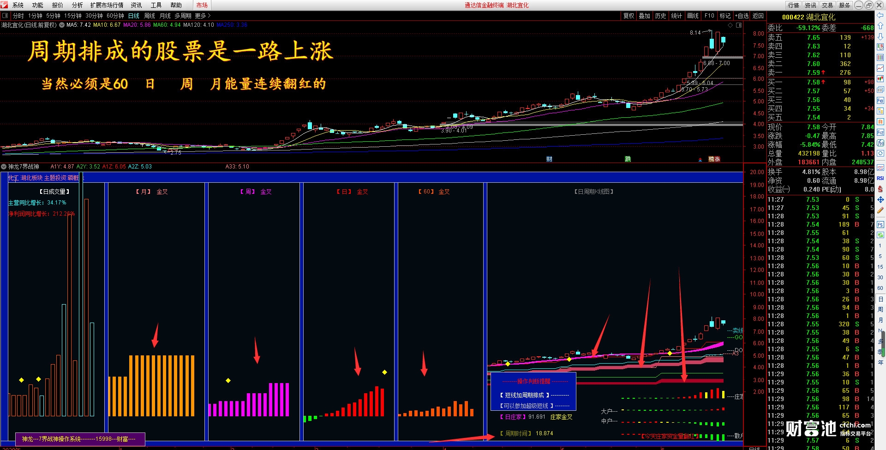Click the back arrow icon in right sidebar
Image resolution: width=886 pixels, height=450 pixels.
(x=880, y=16)
